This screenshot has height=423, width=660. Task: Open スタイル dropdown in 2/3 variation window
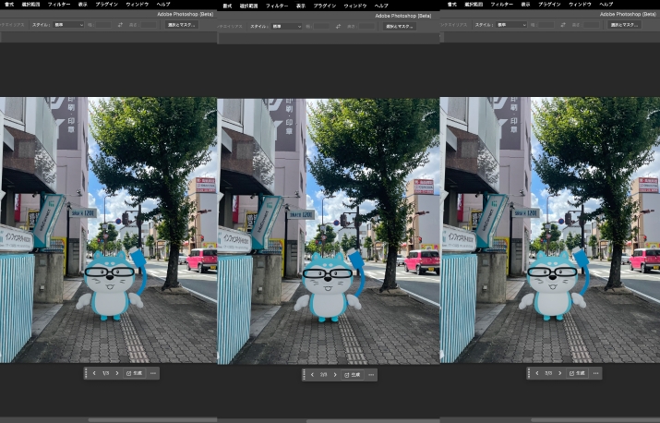pyautogui.click(x=286, y=27)
